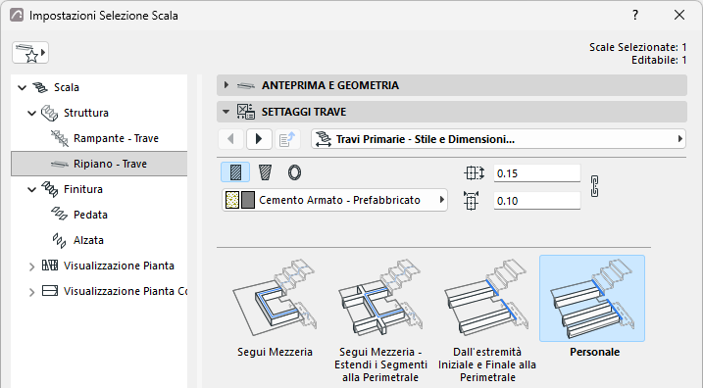Expand the Visualizzazione Pianta tree node
703x388 pixels.
tap(31, 267)
